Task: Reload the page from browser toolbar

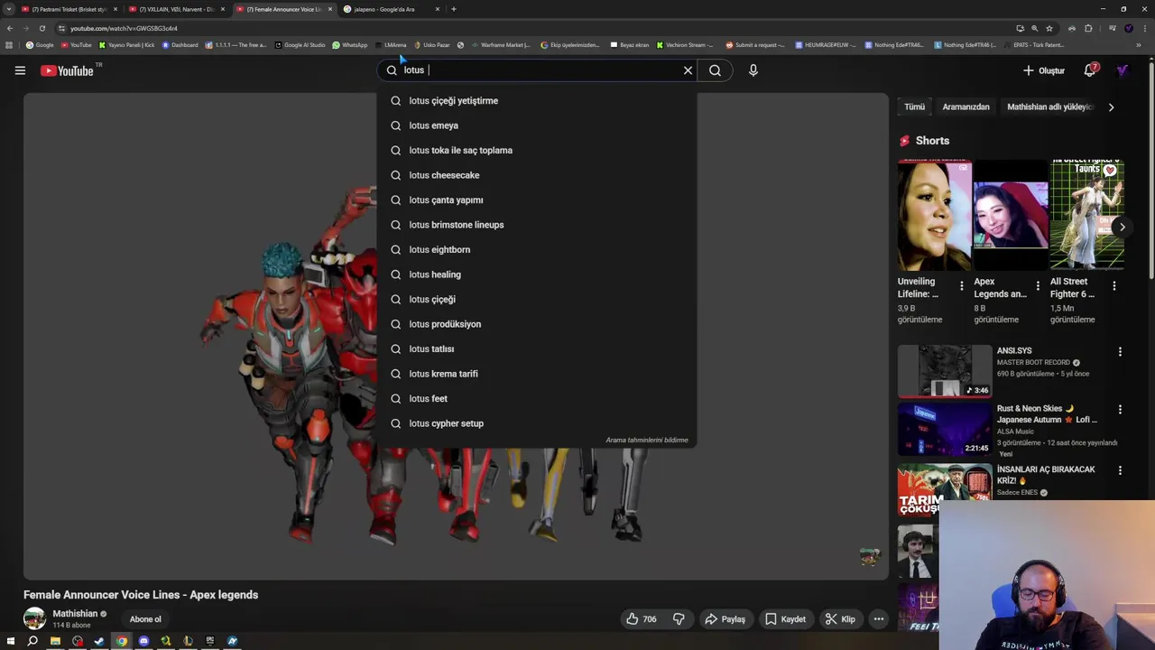Action: click(x=42, y=28)
